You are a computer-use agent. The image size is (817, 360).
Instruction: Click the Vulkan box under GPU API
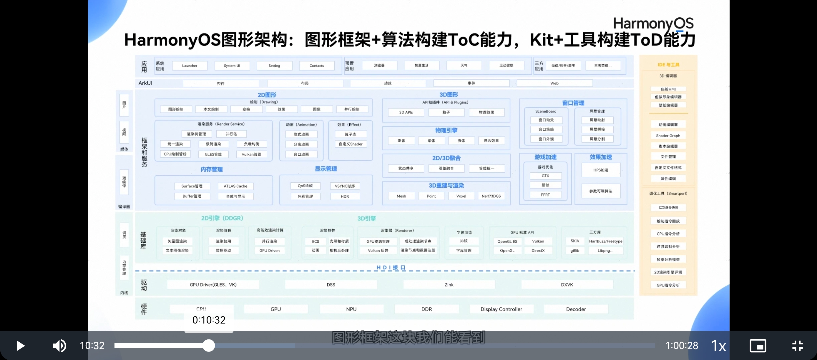[x=538, y=241]
